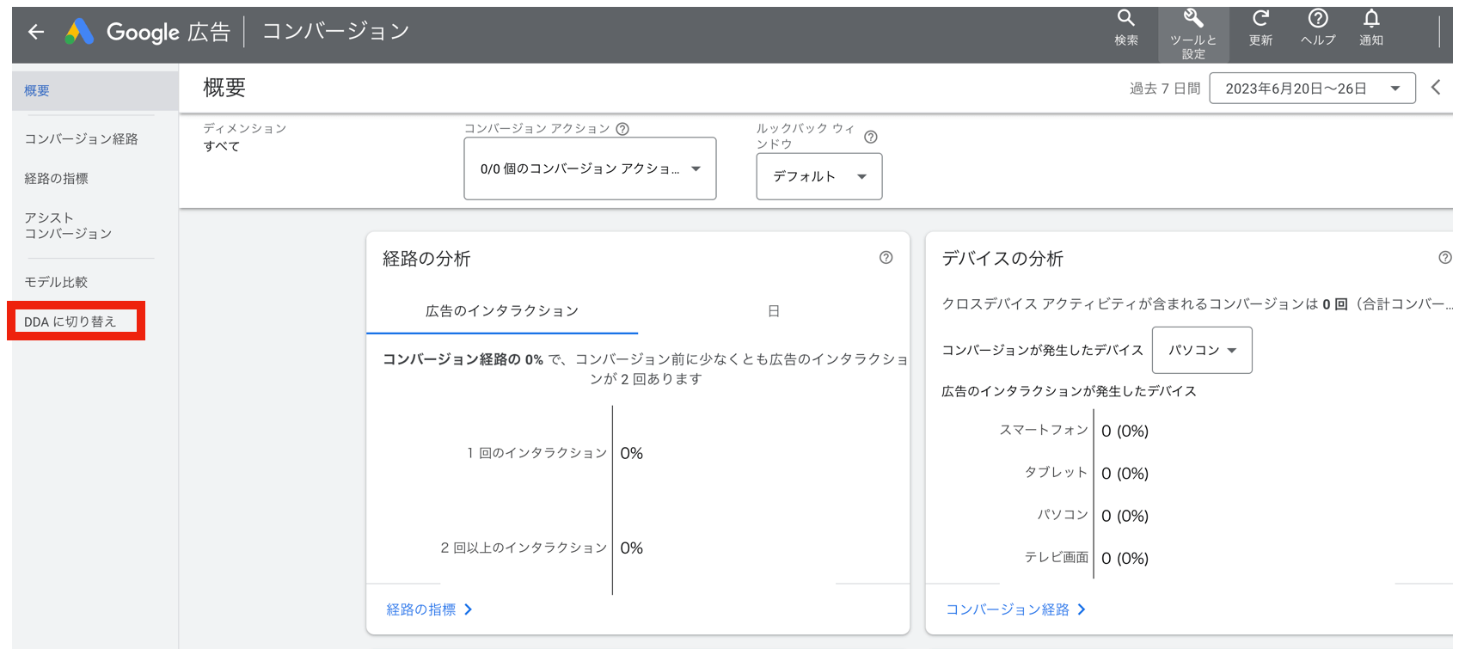Open the help (ヘルプ) menu
Image resolution: width=1465 pixels, height=655 pixels.
coord(1318,28)
